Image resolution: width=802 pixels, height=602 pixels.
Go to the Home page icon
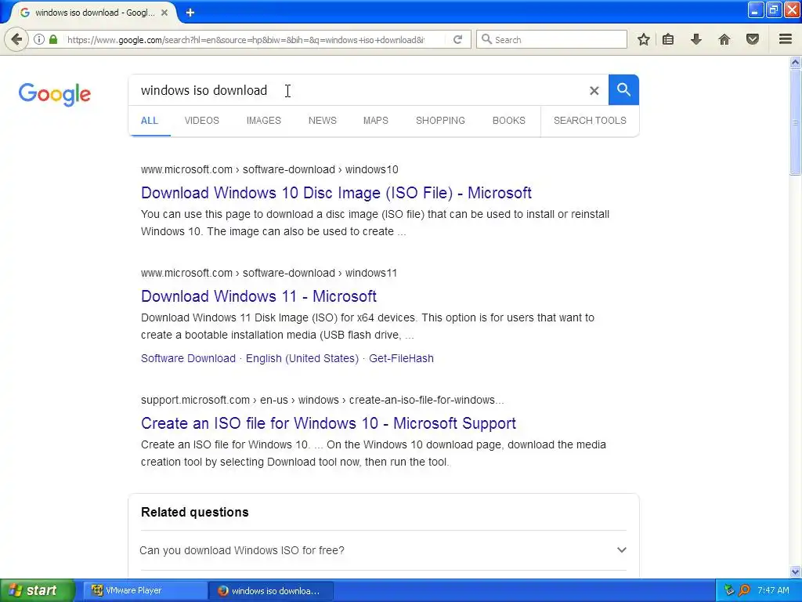tap(724, 39)
